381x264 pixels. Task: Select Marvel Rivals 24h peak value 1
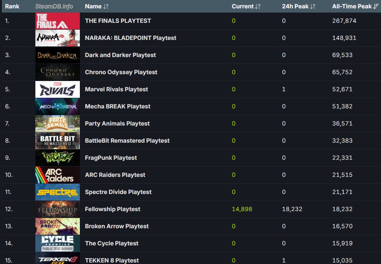pyautogui.click(x=284, y=89)
